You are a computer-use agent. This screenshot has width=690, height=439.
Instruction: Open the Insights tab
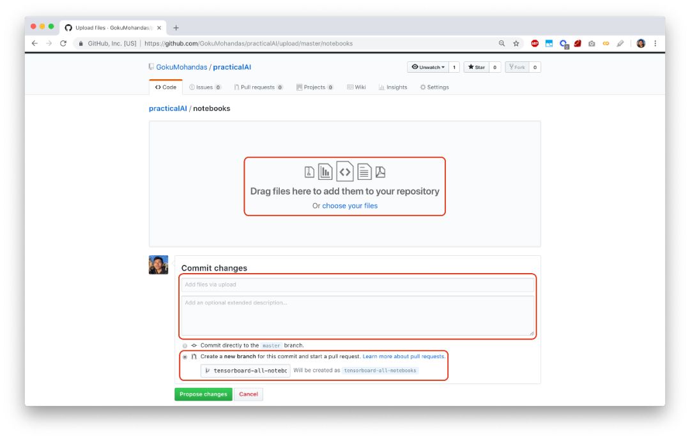coord(393,87)
